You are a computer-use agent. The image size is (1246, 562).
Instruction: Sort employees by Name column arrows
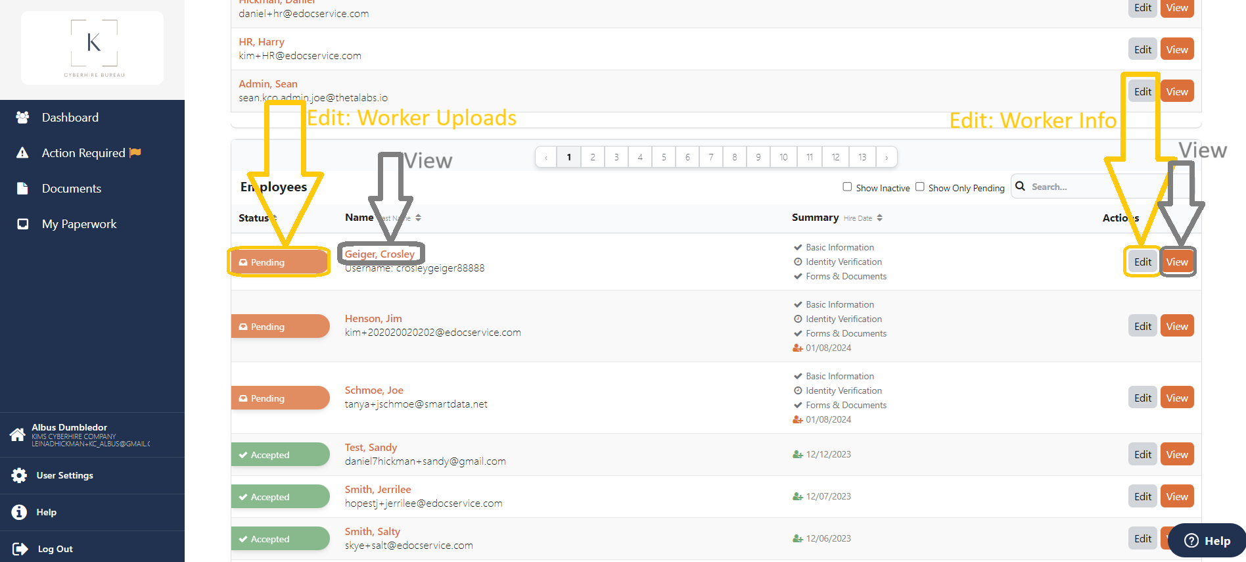(418, 218)
